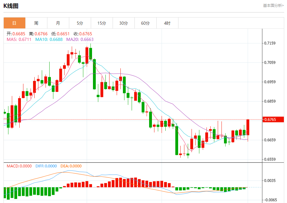Screen dimensions: 287x203
Task: Open the 15分 interval tab
Action: click(102, 23)
